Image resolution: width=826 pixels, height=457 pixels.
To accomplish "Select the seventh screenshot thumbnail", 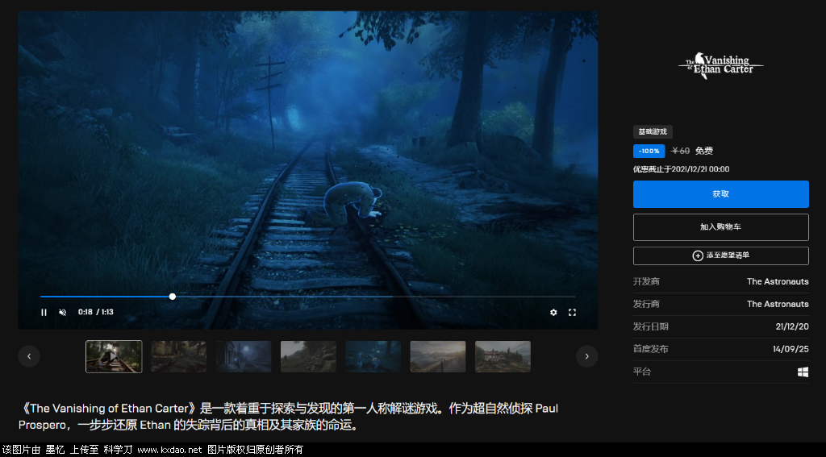I will click(x=503, y=356).
